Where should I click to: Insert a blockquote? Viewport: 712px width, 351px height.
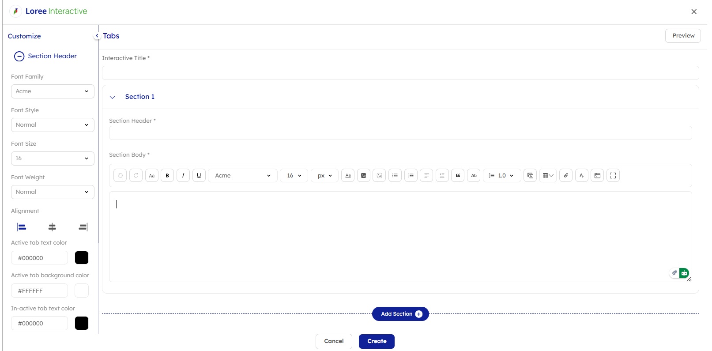point(458,176)
